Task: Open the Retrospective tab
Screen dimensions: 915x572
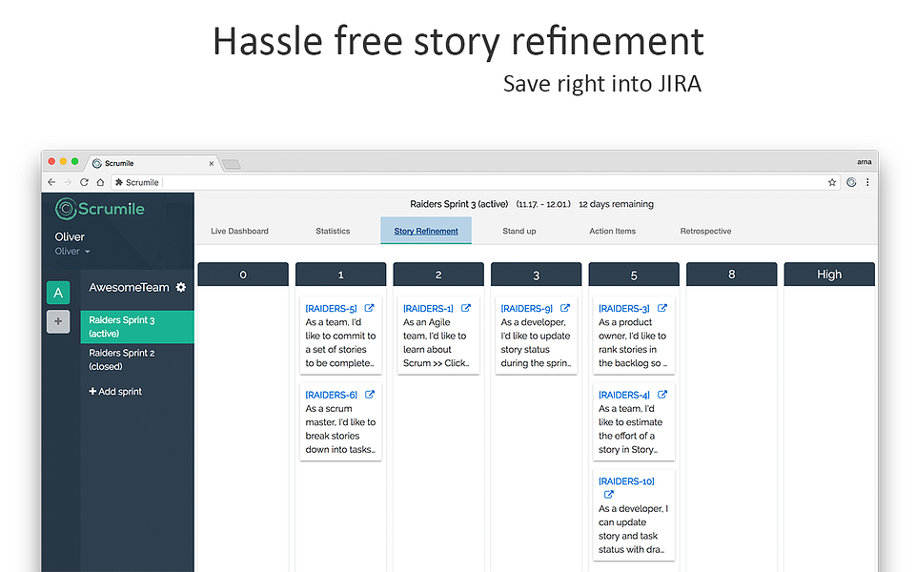Action: 705,231
